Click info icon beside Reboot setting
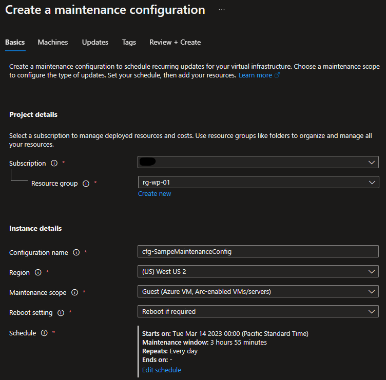Image resolution: width=386 pixels, height=380 pixels. coord(61,312)
